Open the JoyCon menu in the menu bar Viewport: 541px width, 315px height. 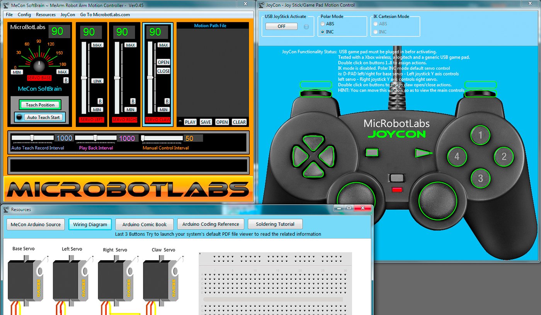pos(68,15)
